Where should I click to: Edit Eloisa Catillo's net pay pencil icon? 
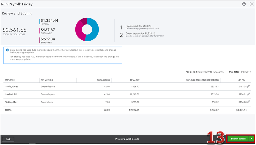[248, 86]
